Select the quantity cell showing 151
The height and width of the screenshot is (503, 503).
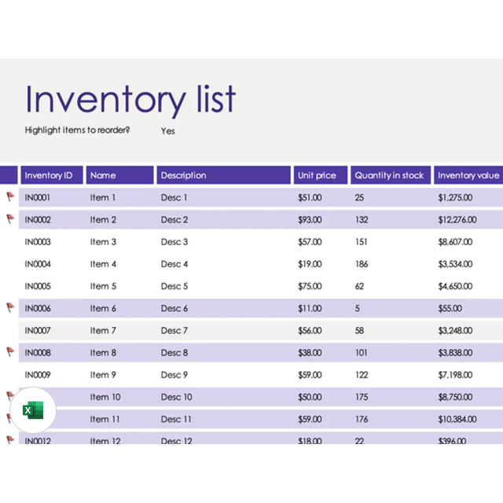pyautogui.click(x=362, y=242)
